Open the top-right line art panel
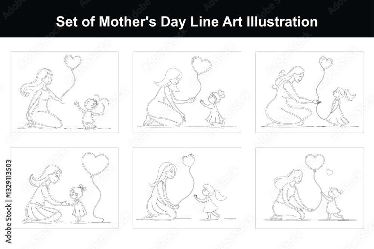Viewport: 374px width, 249px height. point(310,92)
